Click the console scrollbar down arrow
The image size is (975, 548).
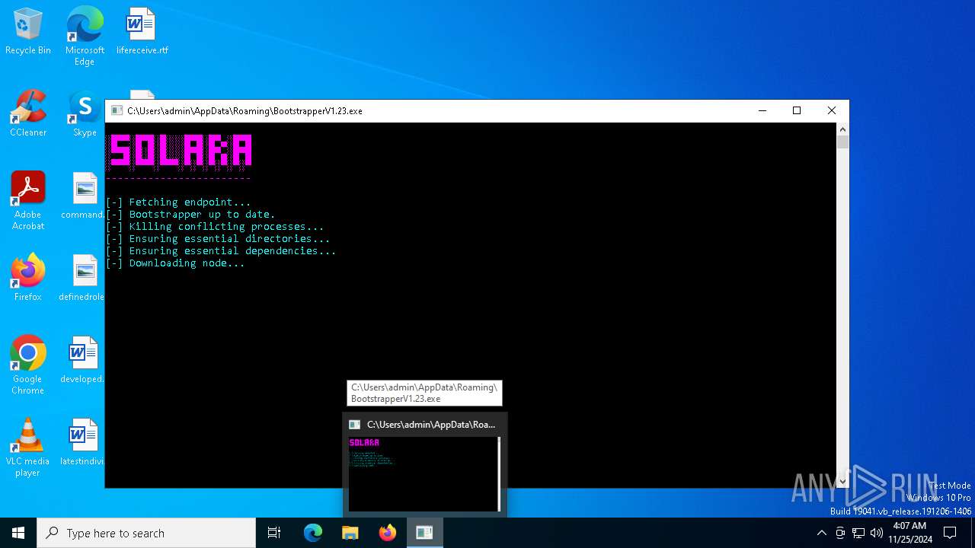(842, 481)
